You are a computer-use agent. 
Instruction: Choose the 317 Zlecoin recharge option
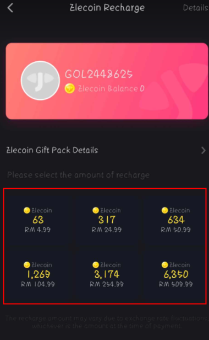(107, 220)
